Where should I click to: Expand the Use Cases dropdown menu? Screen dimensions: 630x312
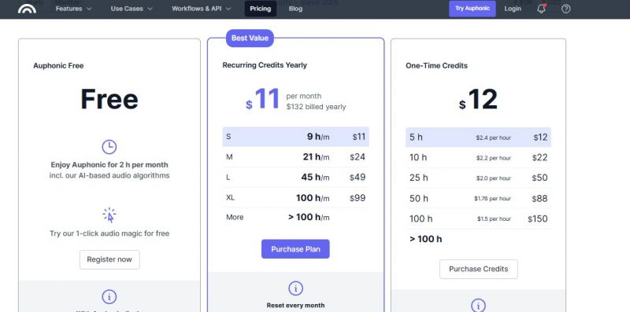132,9
